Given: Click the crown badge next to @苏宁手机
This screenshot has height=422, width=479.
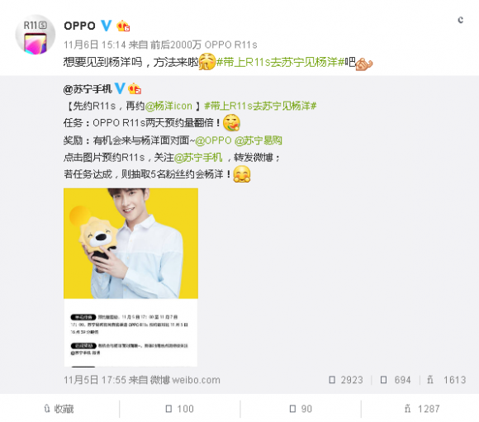Looking at the screenshot, I should pyautogui.click(x=135, y=89).
